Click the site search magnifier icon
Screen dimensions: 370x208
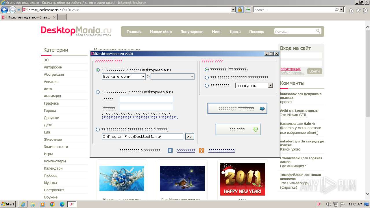point(318,31)
